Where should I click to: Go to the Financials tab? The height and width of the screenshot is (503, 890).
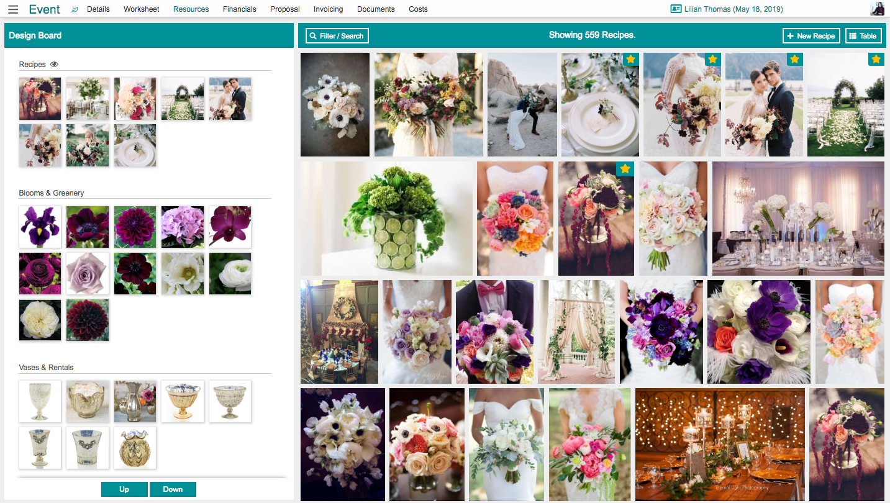click(x=240, y=9)
